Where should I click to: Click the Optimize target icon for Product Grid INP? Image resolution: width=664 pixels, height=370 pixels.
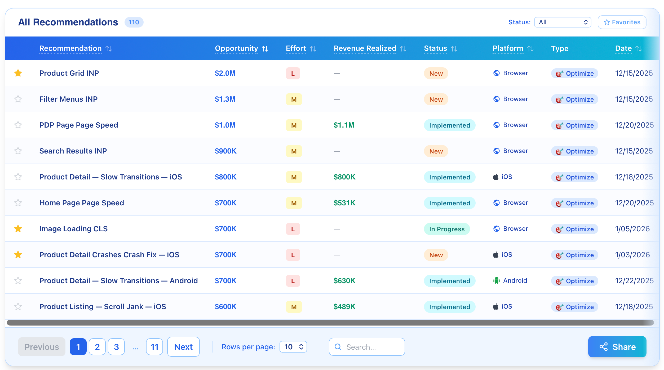[559, 74]
